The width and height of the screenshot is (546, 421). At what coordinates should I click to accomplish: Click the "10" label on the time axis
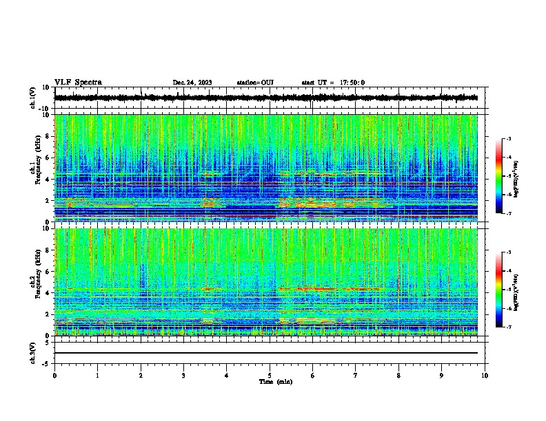click(x=485, y=375)
